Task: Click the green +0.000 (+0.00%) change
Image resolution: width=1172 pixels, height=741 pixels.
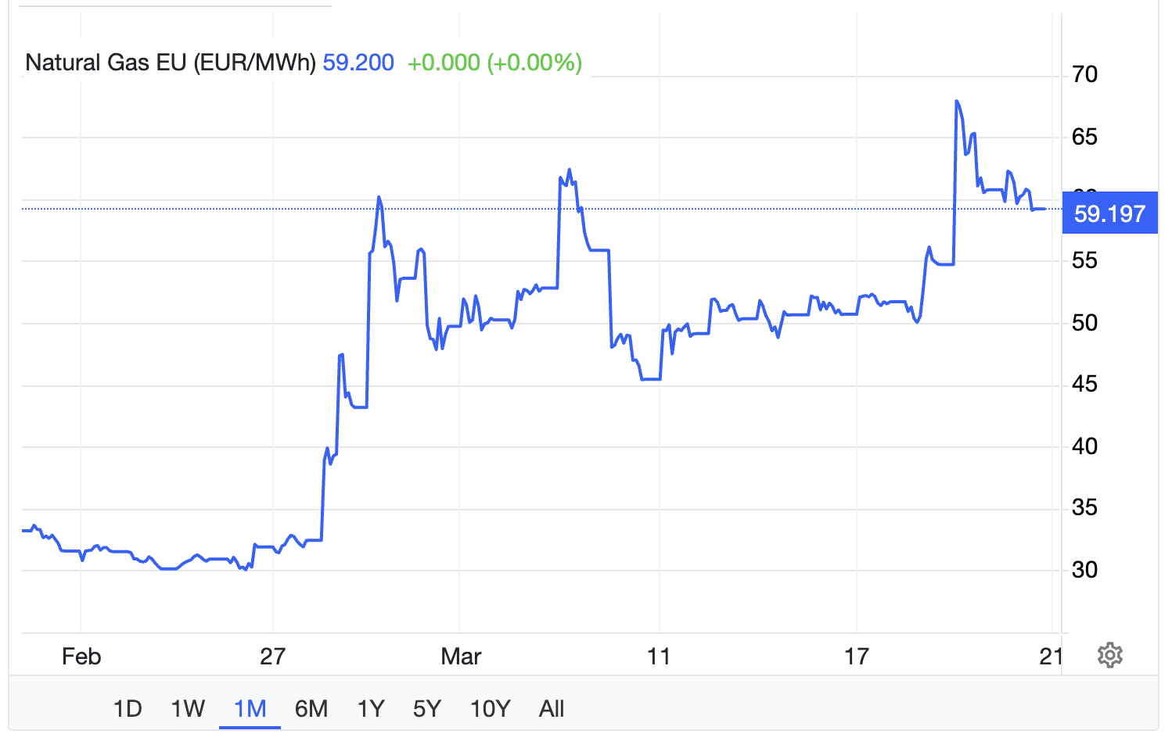Action: [x=494, y=63]
